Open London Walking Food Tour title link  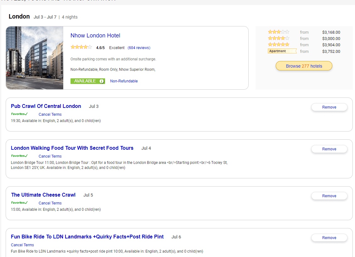pos(72,148)
